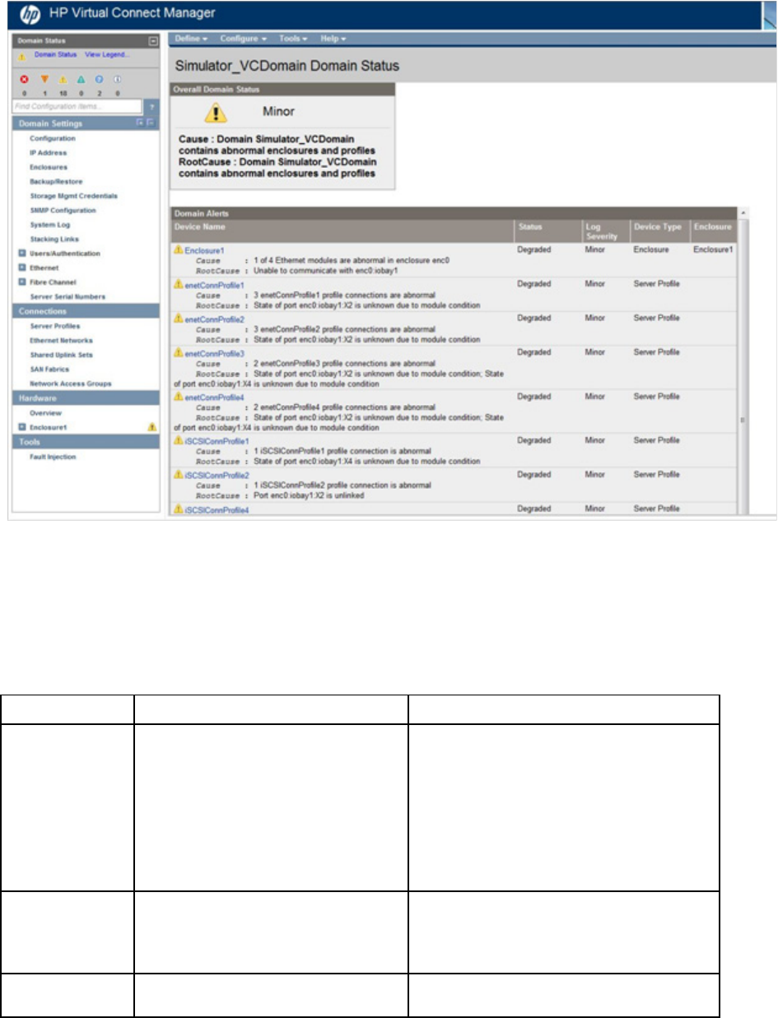
Task: Click the HP logo icon
Action: 30,13
